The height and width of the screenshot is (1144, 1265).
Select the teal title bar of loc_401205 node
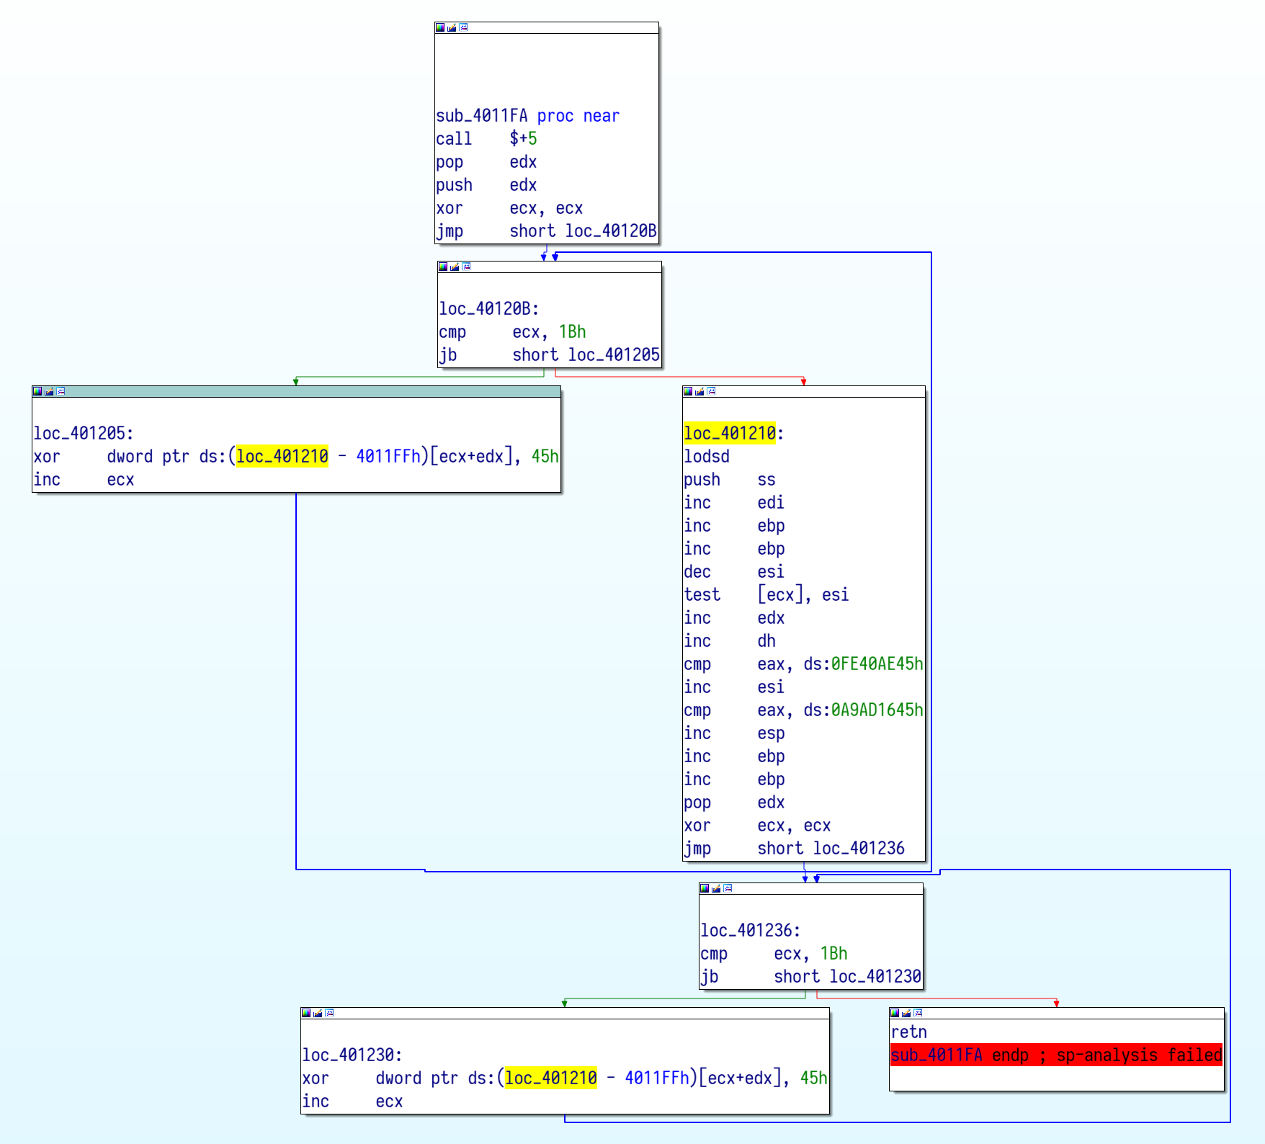[310, 391]
